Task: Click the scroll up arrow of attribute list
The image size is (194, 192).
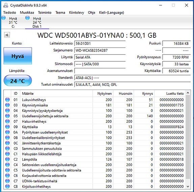Action: tap(188, 93)
